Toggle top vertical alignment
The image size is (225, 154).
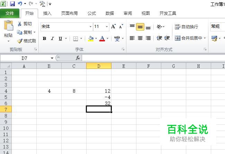132,27
